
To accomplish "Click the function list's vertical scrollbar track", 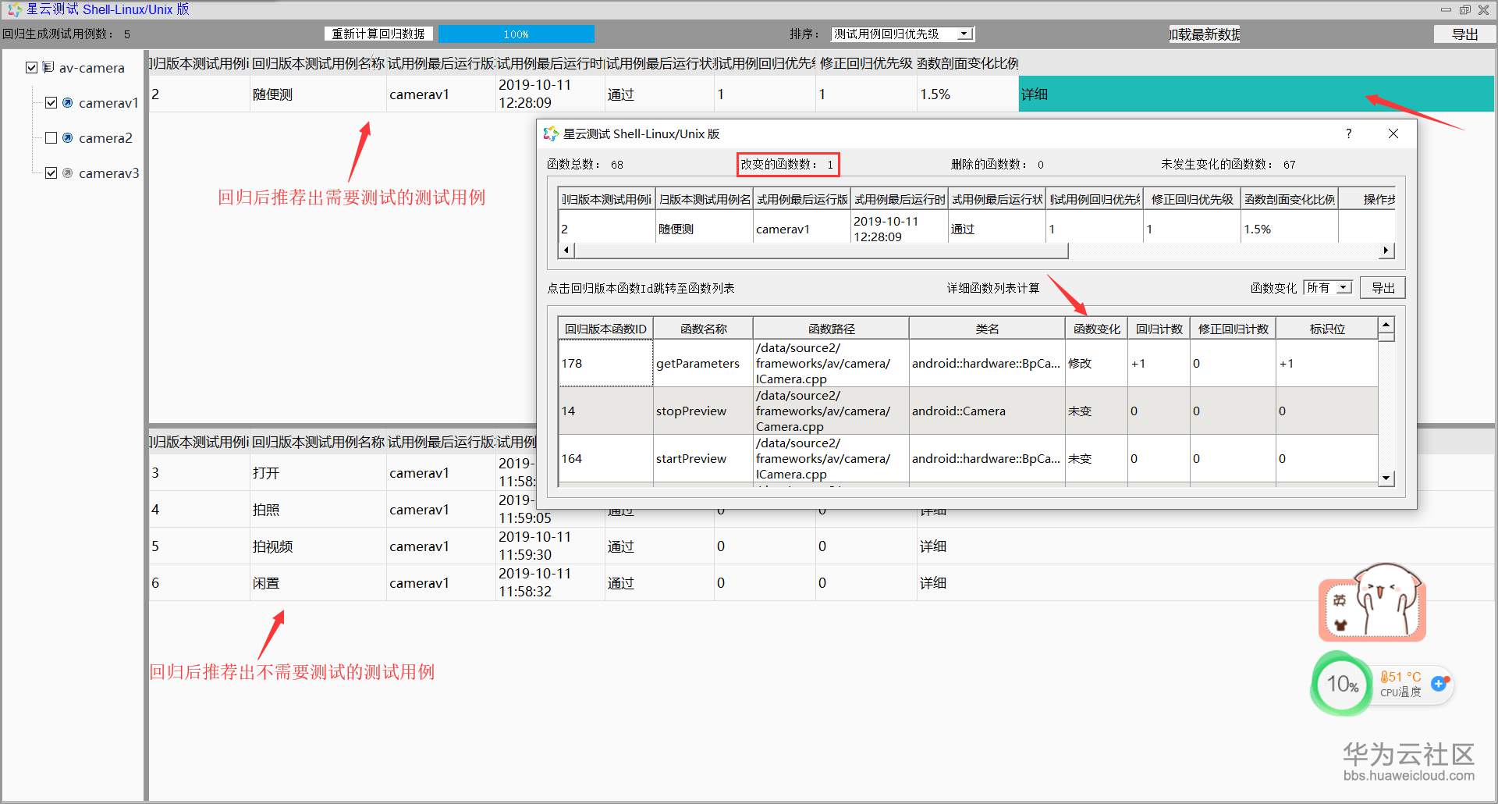I will coord(1386,406).
